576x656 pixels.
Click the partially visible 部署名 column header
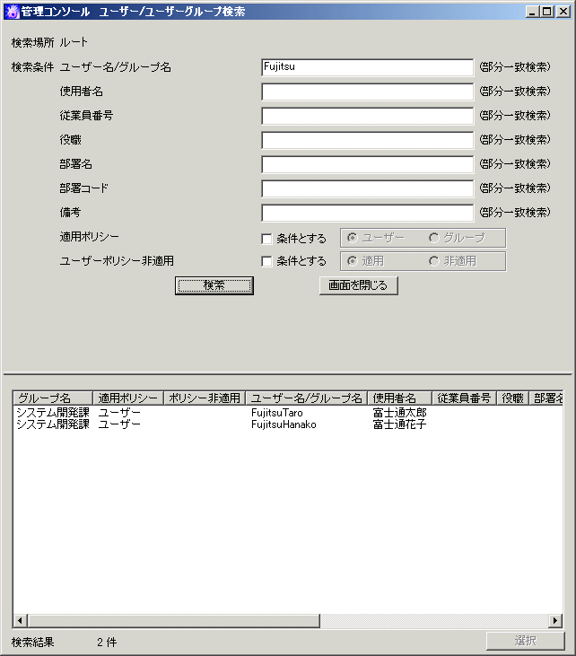tap(546, 398)
